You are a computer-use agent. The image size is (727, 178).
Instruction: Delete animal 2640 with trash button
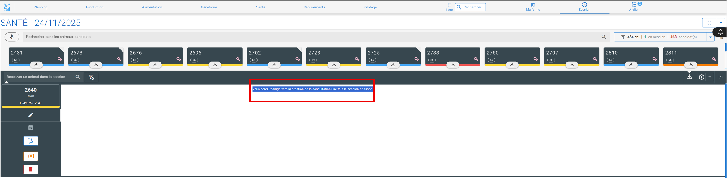tap(31, 169)
